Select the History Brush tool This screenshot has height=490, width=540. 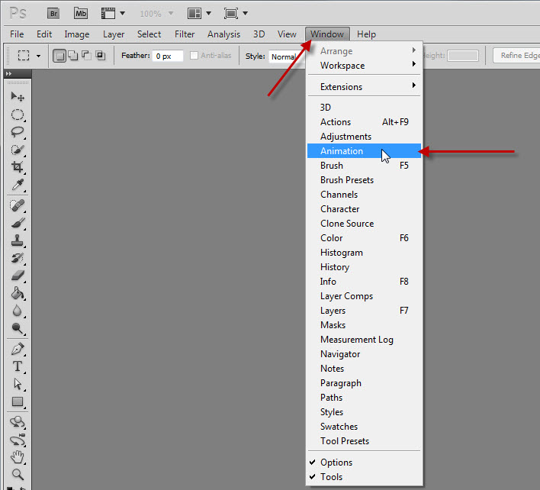[18, 258]
